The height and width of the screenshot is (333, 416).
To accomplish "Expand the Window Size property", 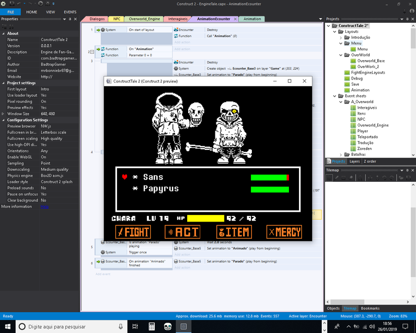I will pyautogui.click(x=3, y=114).
